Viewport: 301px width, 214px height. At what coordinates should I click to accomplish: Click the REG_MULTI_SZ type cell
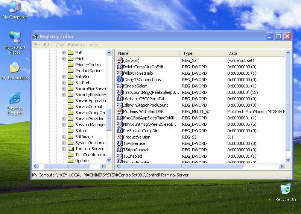(196, 112)
